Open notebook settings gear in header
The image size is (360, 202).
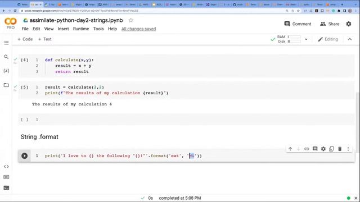(x=349, y=24)
